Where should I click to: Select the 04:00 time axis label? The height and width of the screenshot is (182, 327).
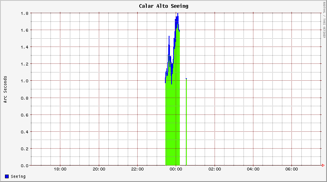click(x=253, y=169)
